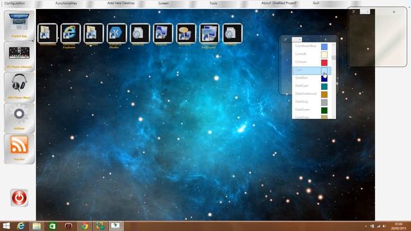Viewport: 411px width, 231px height.
Task: Open File Explorer from taskbar
Action: (37, 226)
